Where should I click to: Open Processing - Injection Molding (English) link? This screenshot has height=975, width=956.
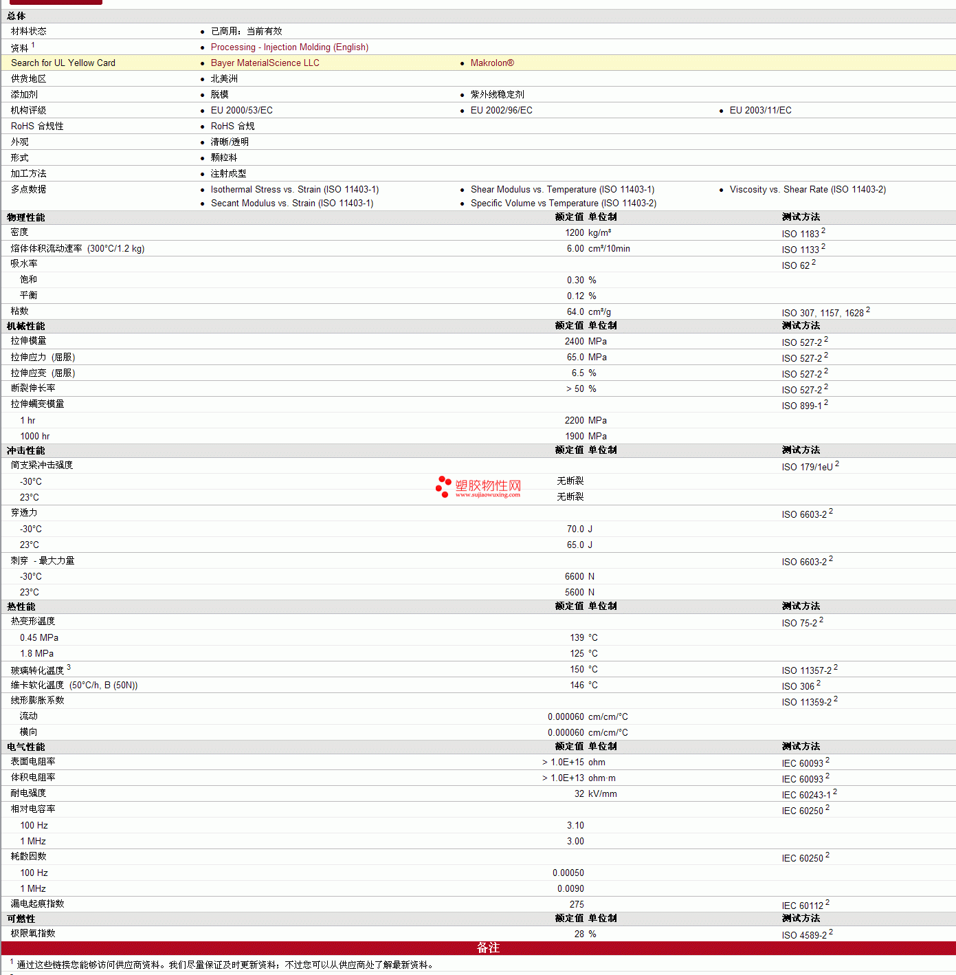289,47
